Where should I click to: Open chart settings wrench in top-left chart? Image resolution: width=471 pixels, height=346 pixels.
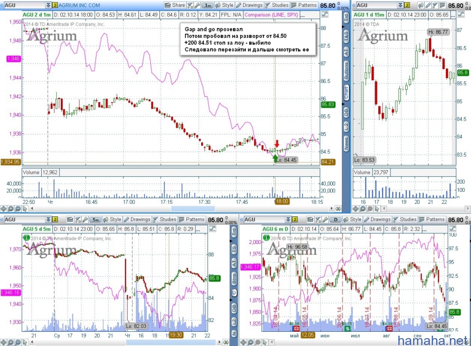197,5
